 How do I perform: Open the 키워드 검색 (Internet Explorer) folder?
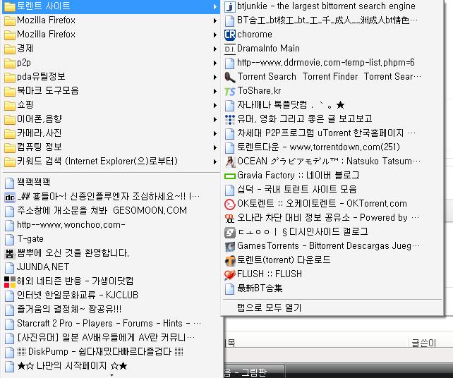click(111, 161)
